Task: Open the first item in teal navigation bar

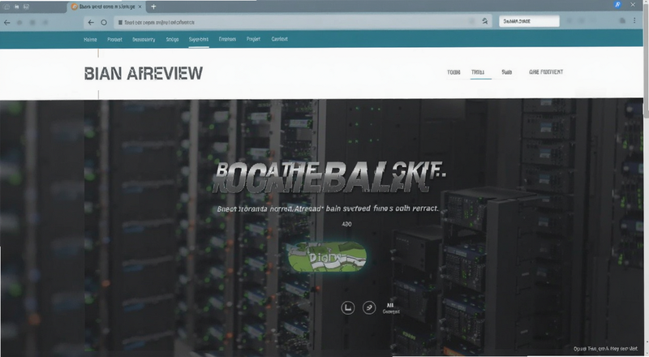Action: [x=90, y=39]
